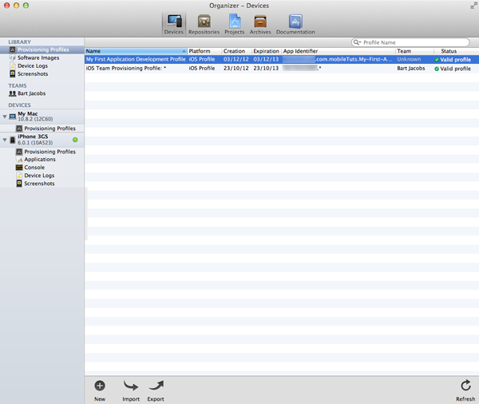Image resolution: width=479 pixels, height=404 pixels.
Task: Click the iOS Profile platform cell of first row
Action: pos(202,59)
